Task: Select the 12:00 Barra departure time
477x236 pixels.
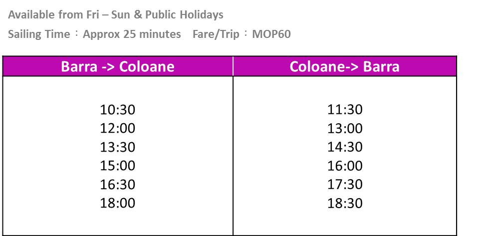Action: [x=118, y=128]
